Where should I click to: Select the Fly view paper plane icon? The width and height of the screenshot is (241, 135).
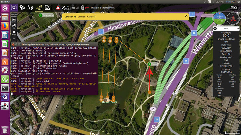[39, 8]
